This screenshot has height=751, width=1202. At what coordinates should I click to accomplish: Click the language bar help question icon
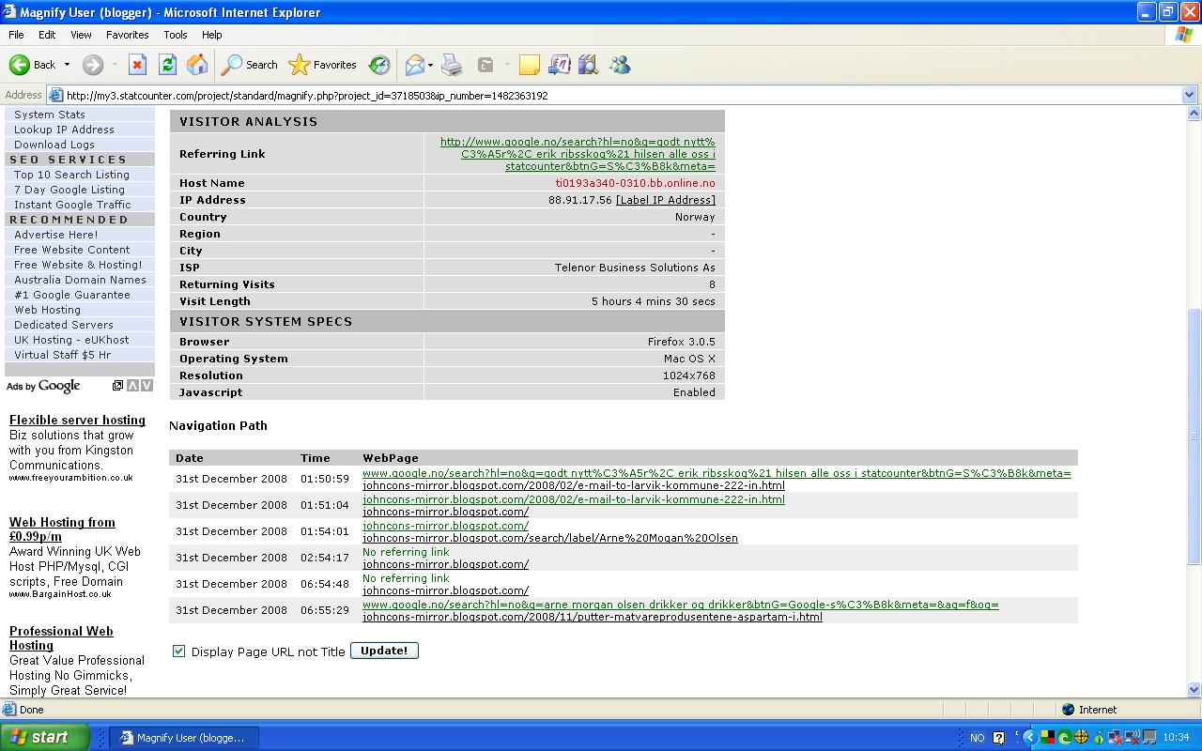998,738
